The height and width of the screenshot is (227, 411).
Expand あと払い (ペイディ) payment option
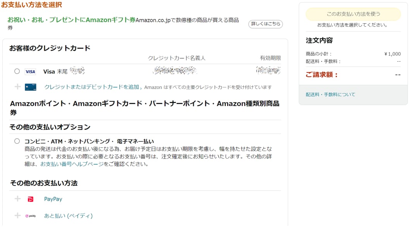point(69,216)
